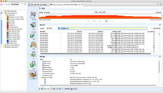
Task: Expand the Flight Recorder tree node
Action: click(x=4, y=11)
